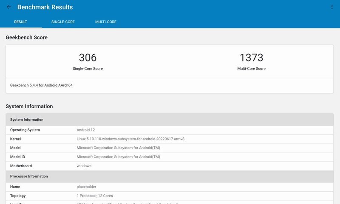
Task: Select the single-core score 306
Action: tap(88, 58)
